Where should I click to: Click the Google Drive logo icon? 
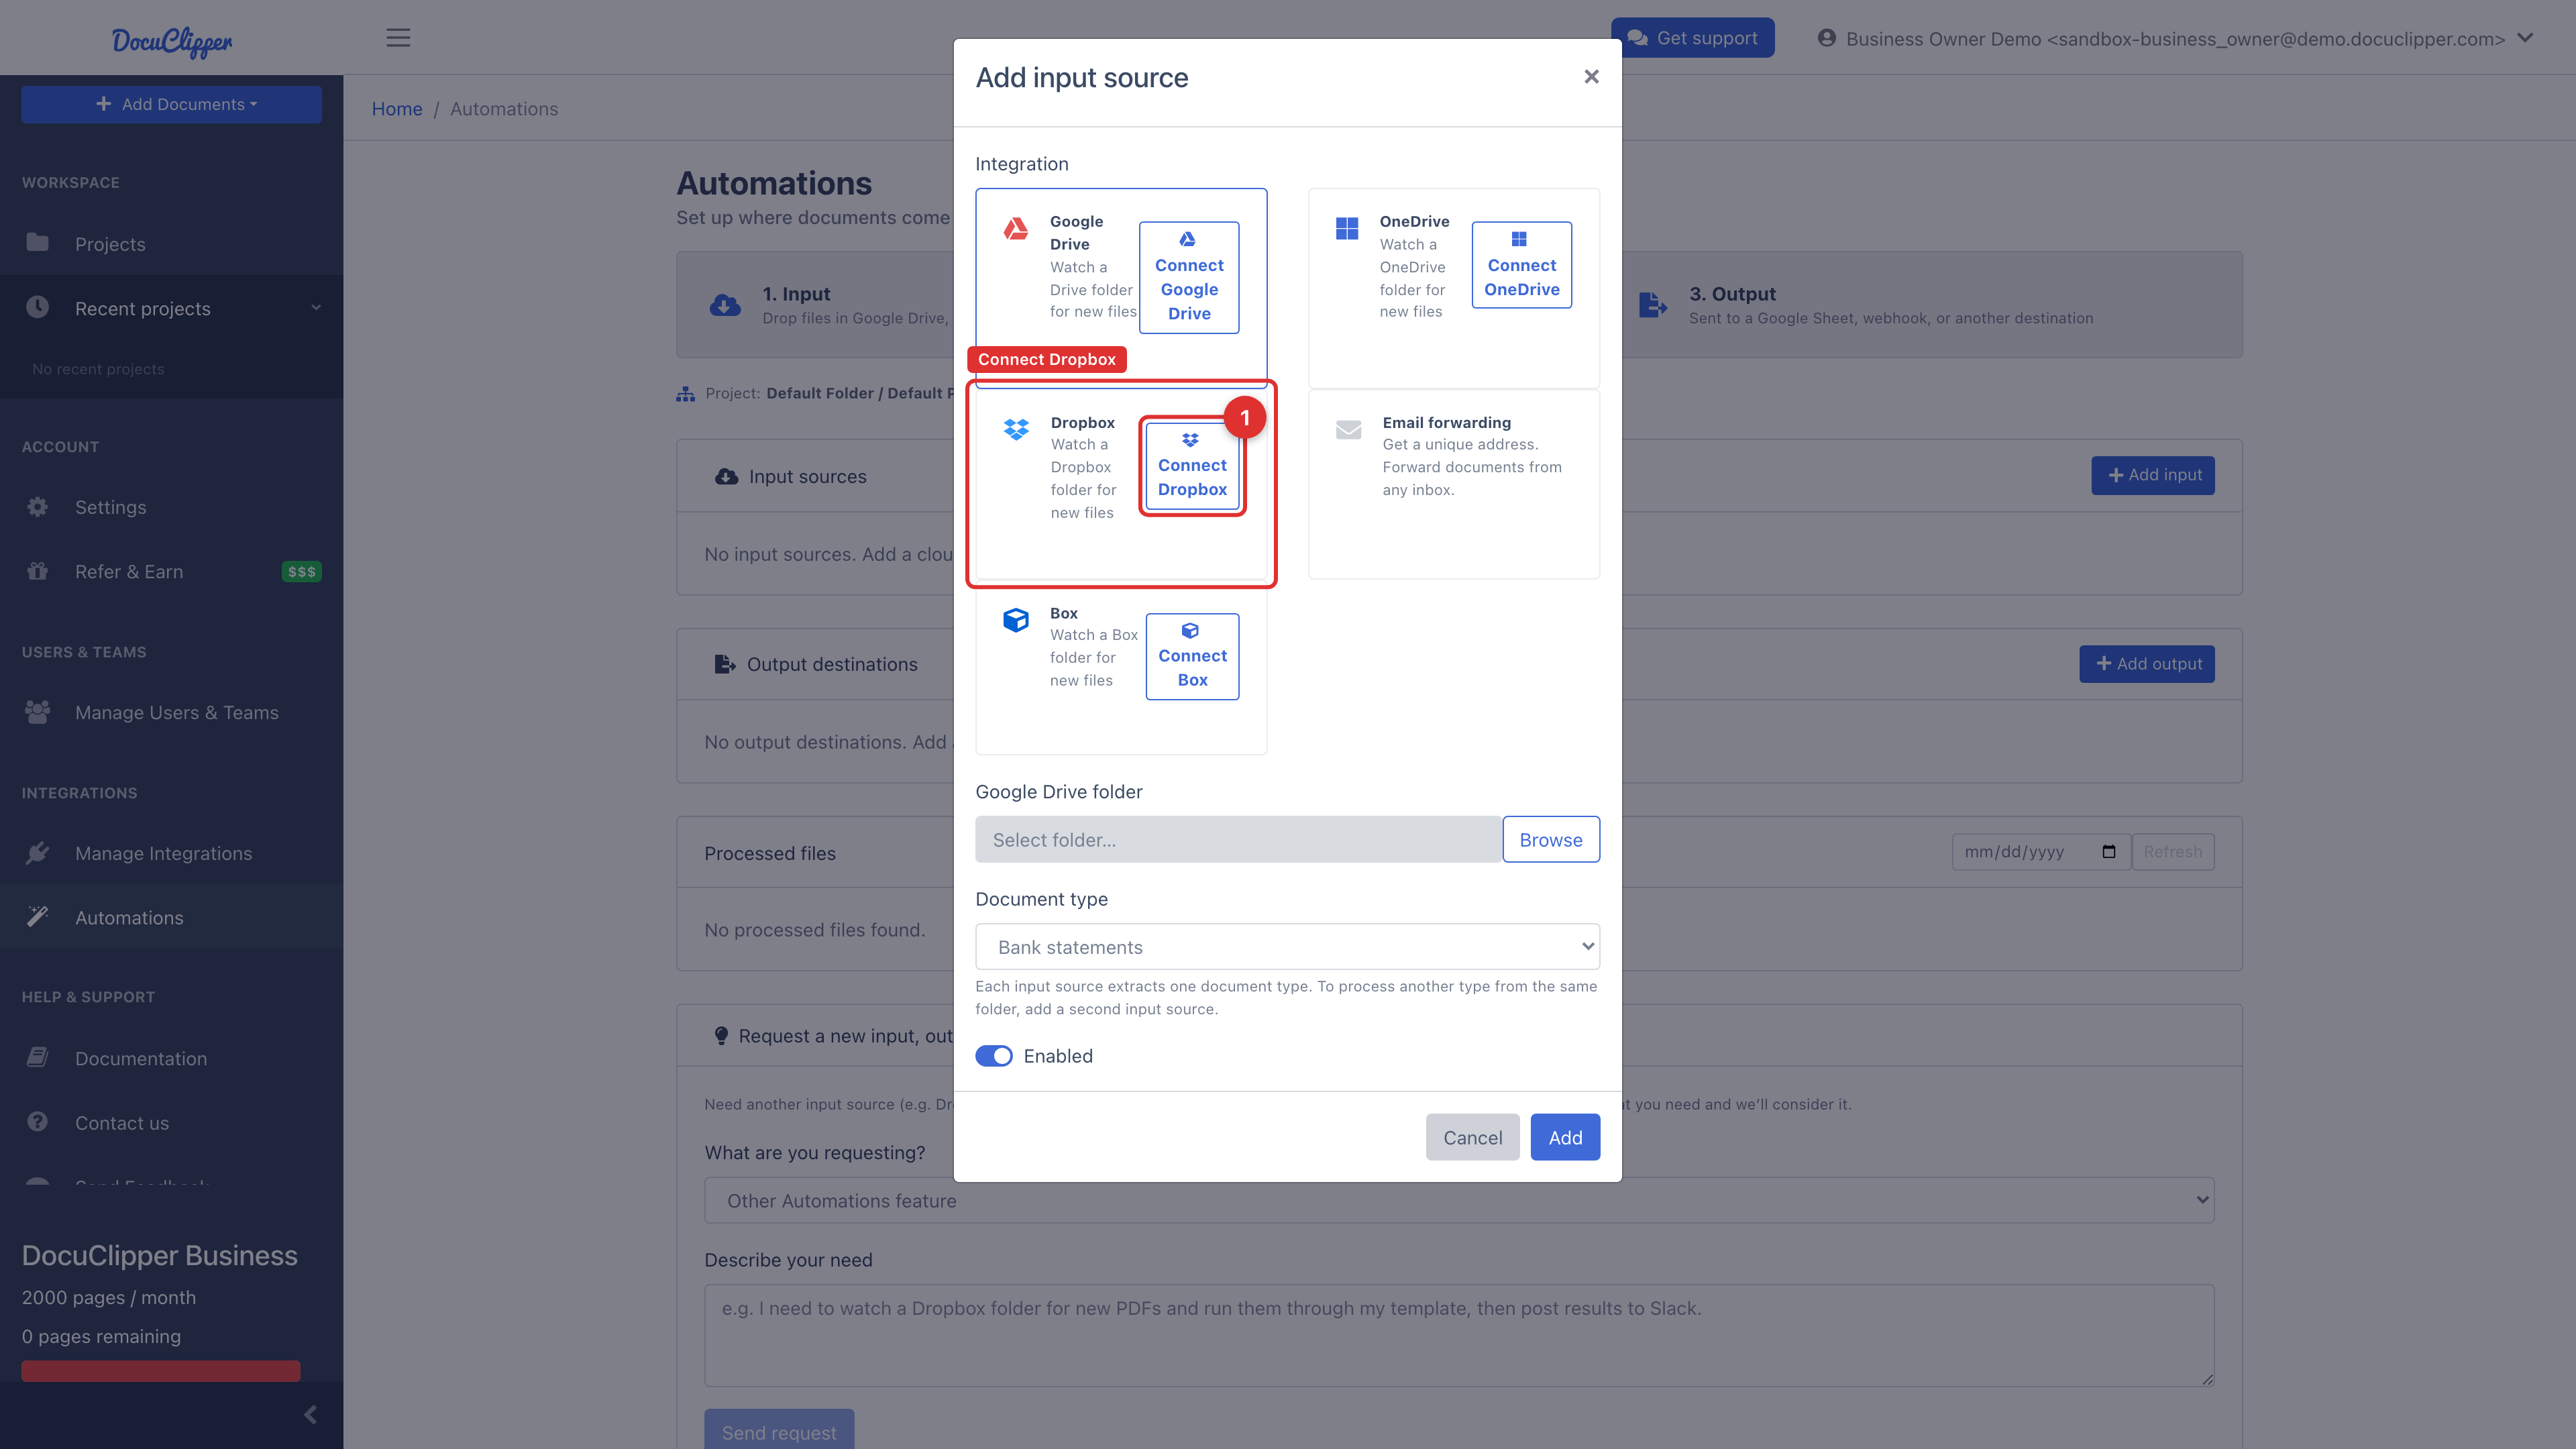tap(1016, 229)
